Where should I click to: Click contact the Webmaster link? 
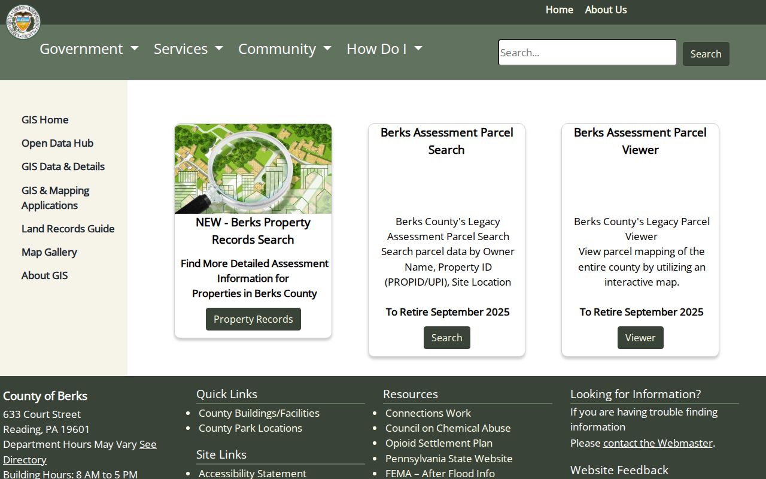click(658, 443)
